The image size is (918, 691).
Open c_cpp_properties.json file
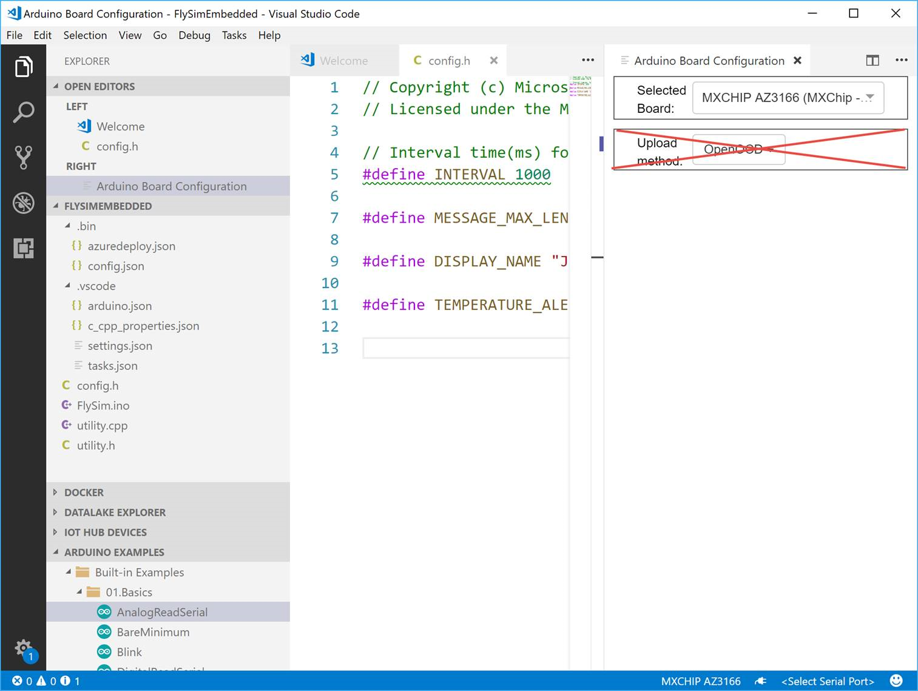[168, 326]
